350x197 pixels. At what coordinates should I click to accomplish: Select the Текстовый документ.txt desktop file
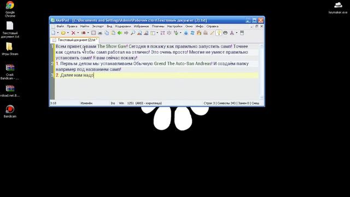(10, 30)
